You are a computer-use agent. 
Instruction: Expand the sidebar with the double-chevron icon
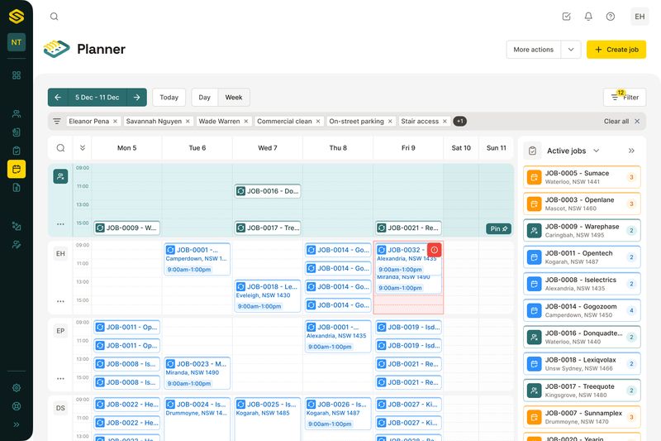pos(17,424)
